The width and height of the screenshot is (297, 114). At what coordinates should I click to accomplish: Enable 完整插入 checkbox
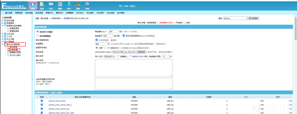(x=118, y=56)
